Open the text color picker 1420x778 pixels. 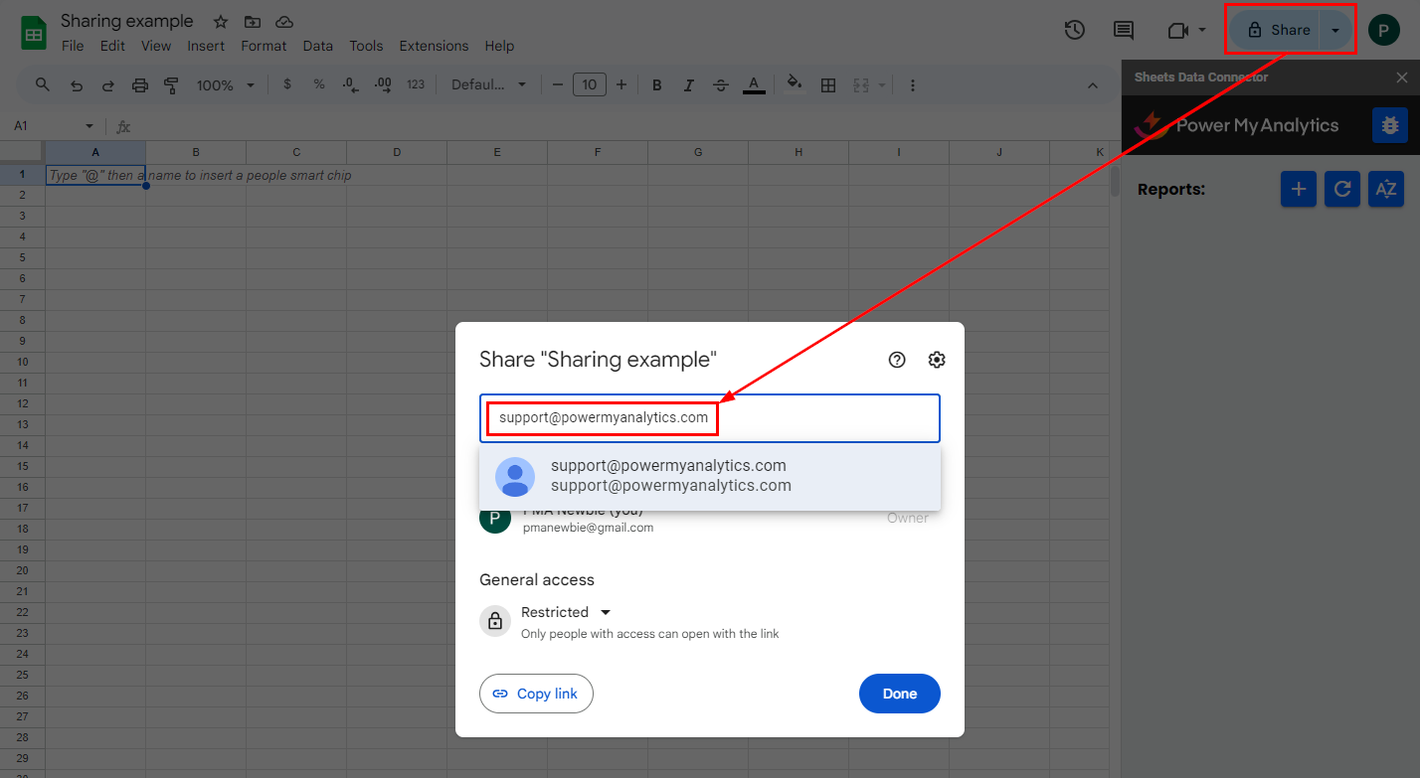coord(754,85)
